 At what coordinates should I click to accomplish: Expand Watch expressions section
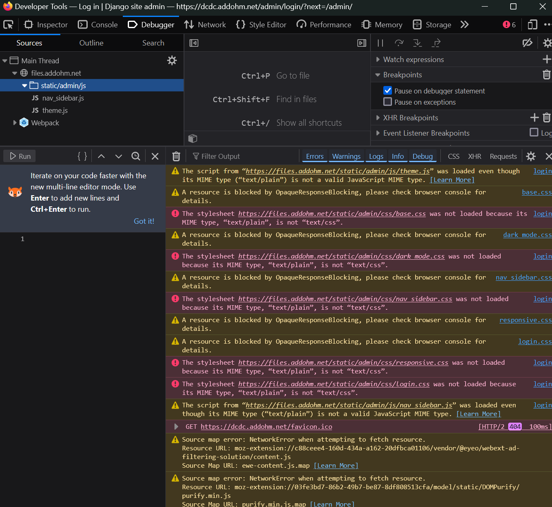[x=378, y=60]
